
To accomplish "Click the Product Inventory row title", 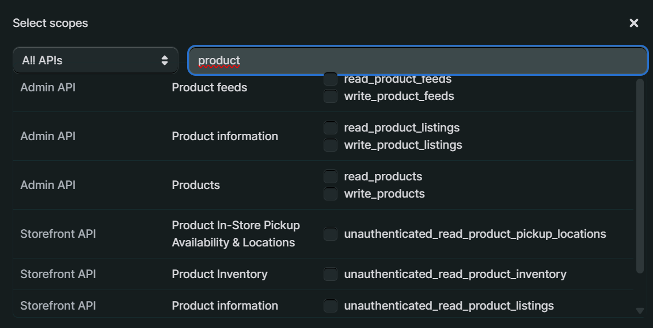I will coord(219,275).
